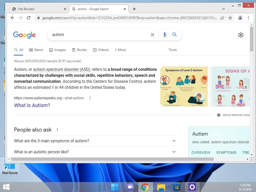
Task: Open the Settings gear in taskbar
Action: (x=192, y=187)
